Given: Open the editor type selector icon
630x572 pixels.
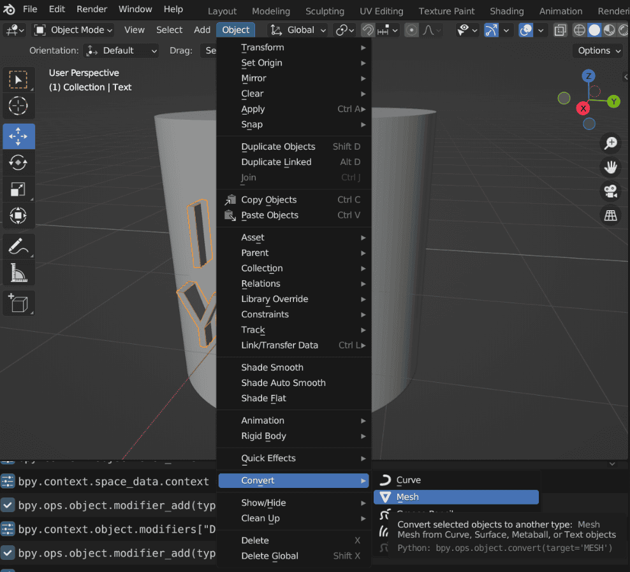Looking at the screenshot, I should coord(15,30).
